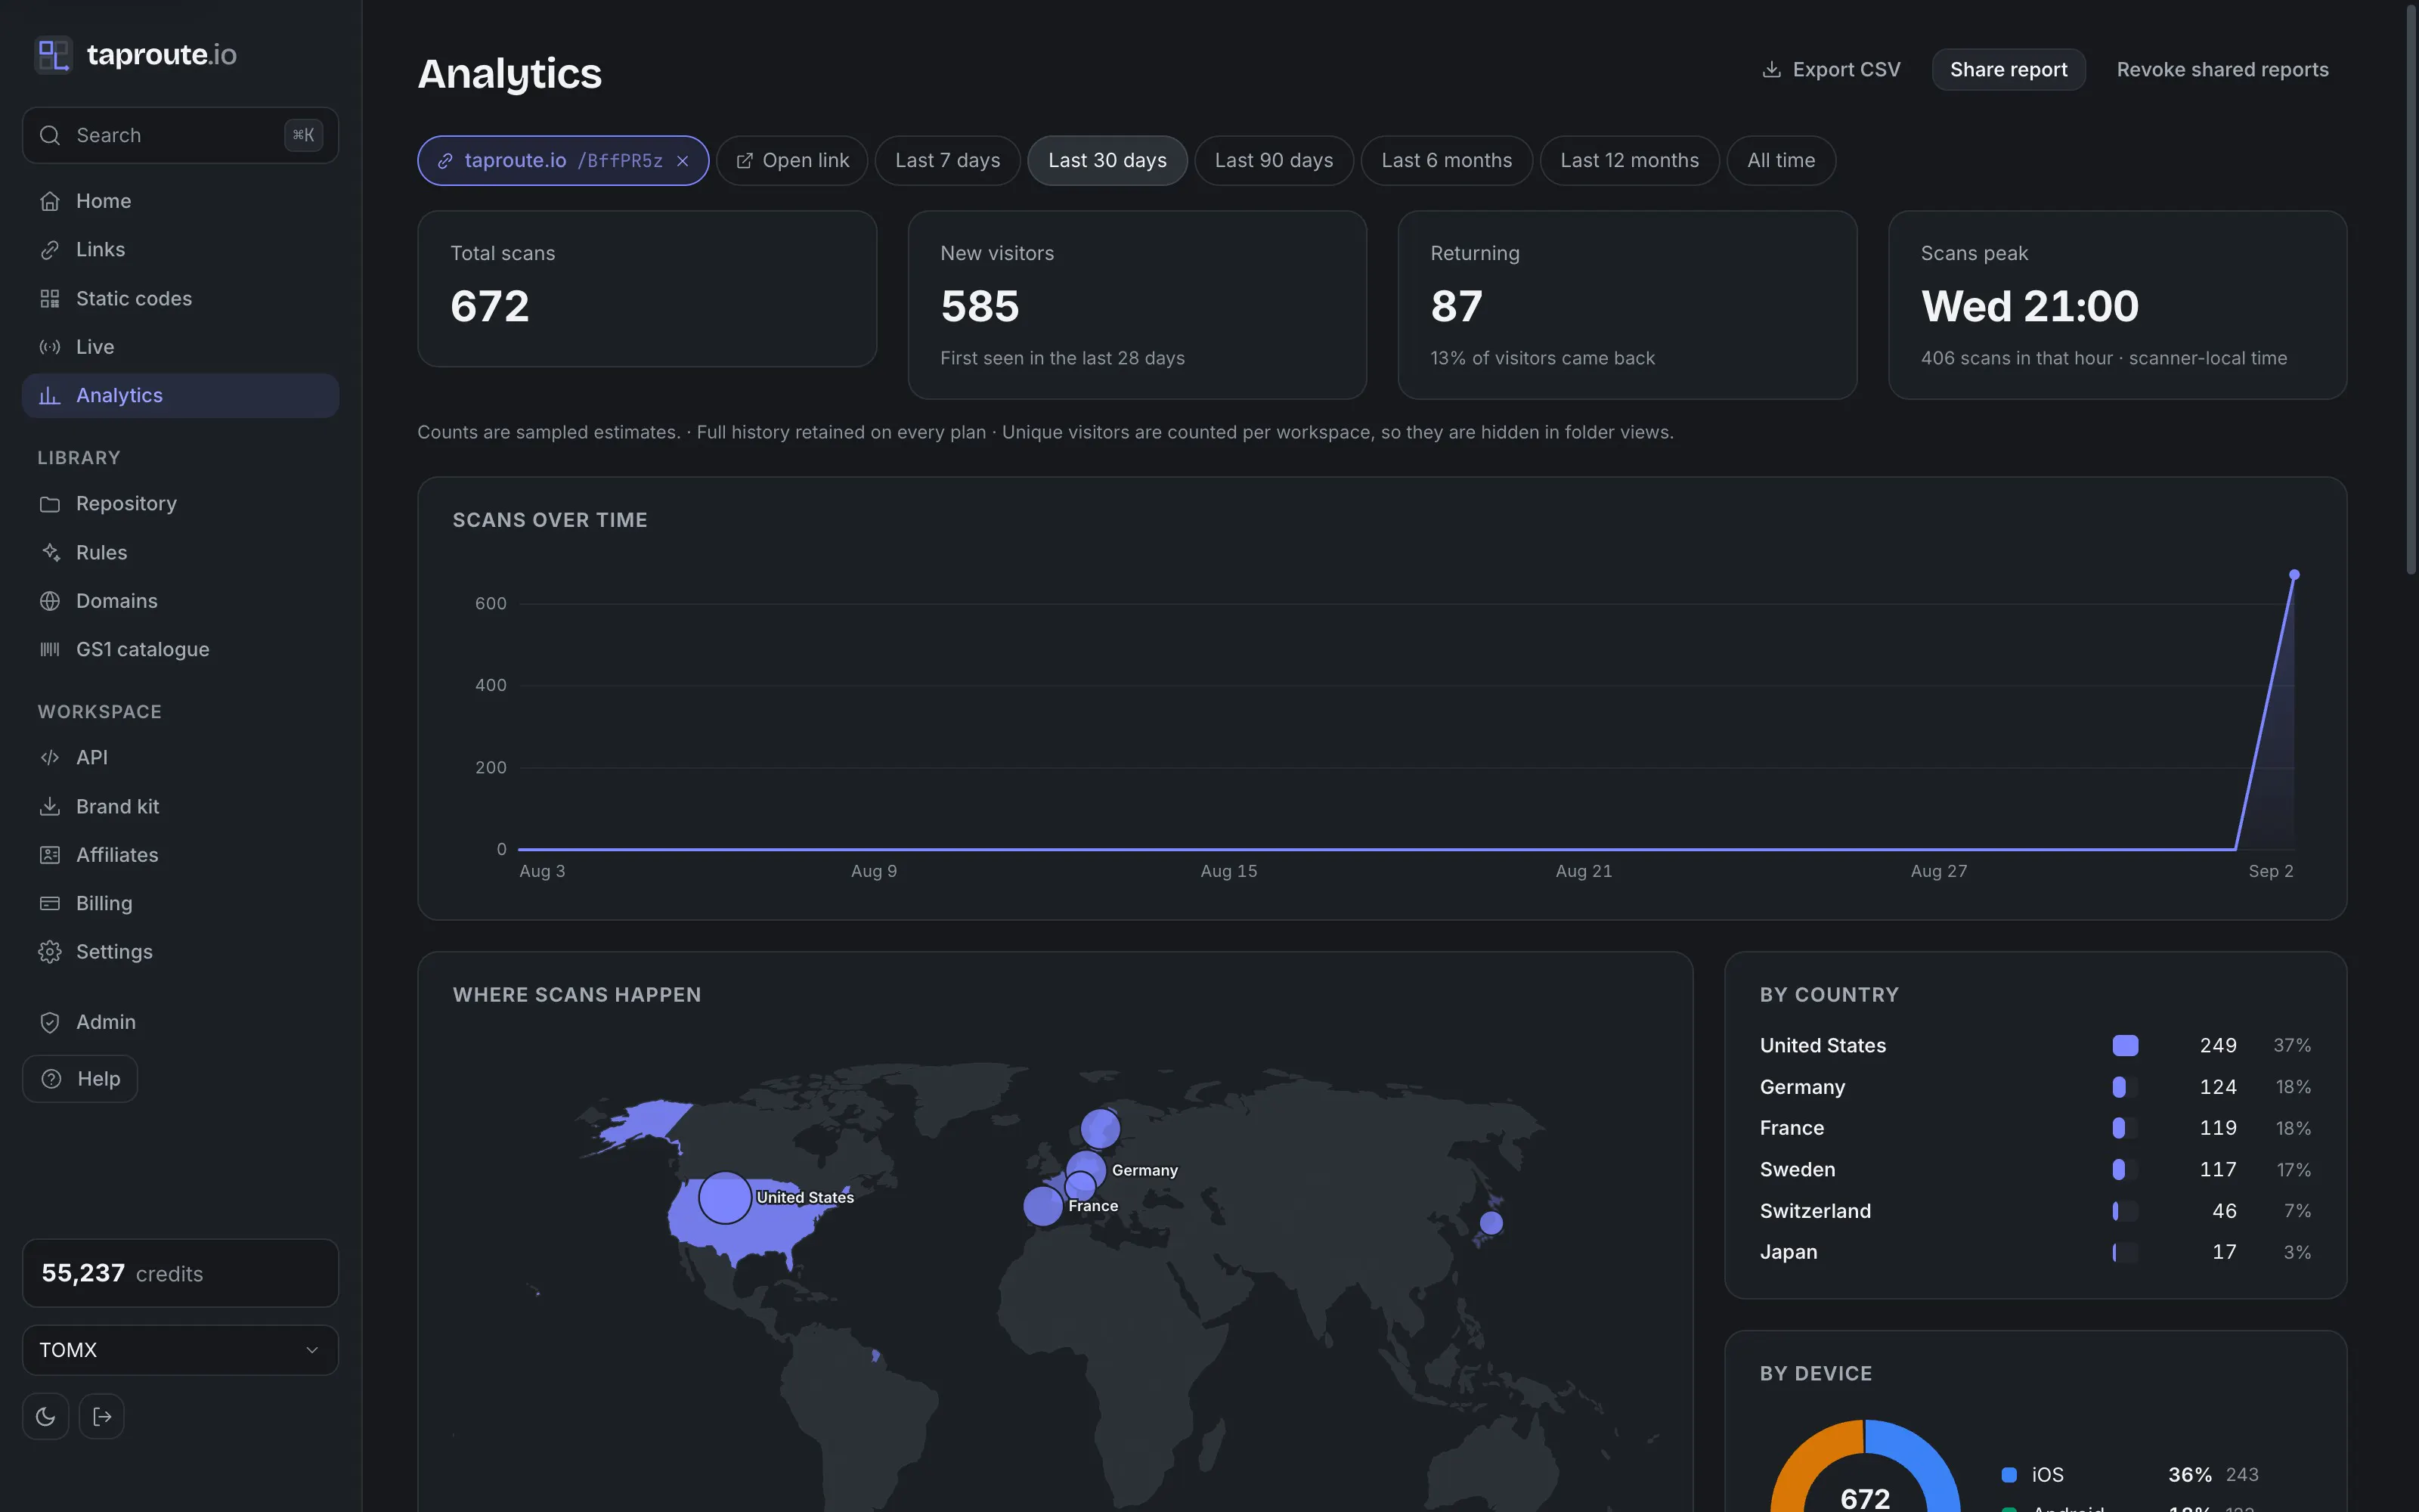Viewport: 2419px width, 1512px height.
Task: Click the New visitors value 585
Action: [980, 306]
